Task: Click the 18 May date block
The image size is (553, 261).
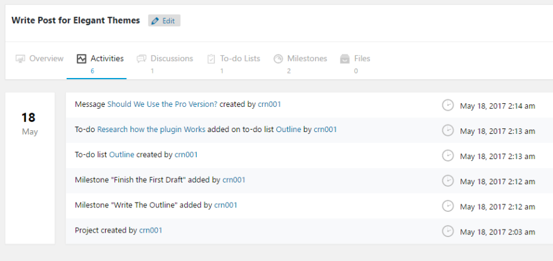Action: click(29, 123)
